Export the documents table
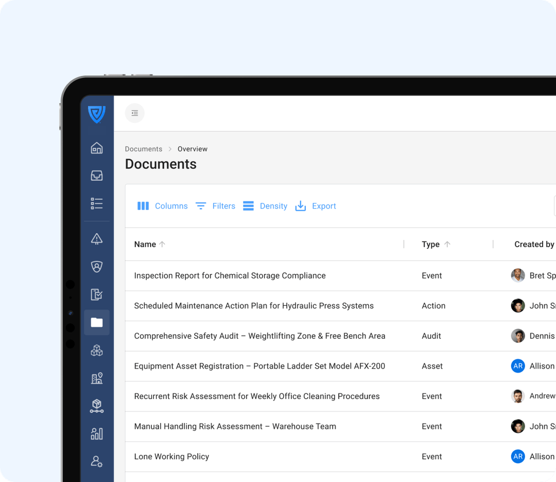The image size is (556, 482). (x=316, y=205)
